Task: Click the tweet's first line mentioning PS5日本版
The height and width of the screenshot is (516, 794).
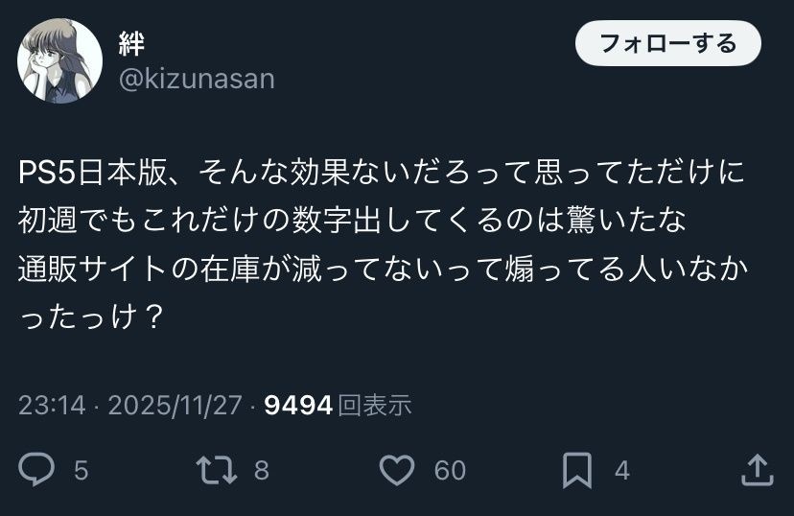Action: pyautogui.click(x=382, y=176)
